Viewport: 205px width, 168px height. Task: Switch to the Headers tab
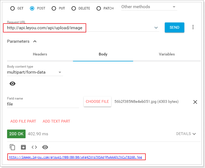pos(40,54)
